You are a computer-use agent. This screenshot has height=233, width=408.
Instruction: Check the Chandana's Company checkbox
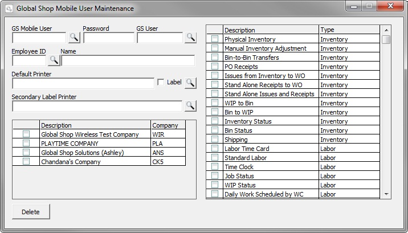26,161
